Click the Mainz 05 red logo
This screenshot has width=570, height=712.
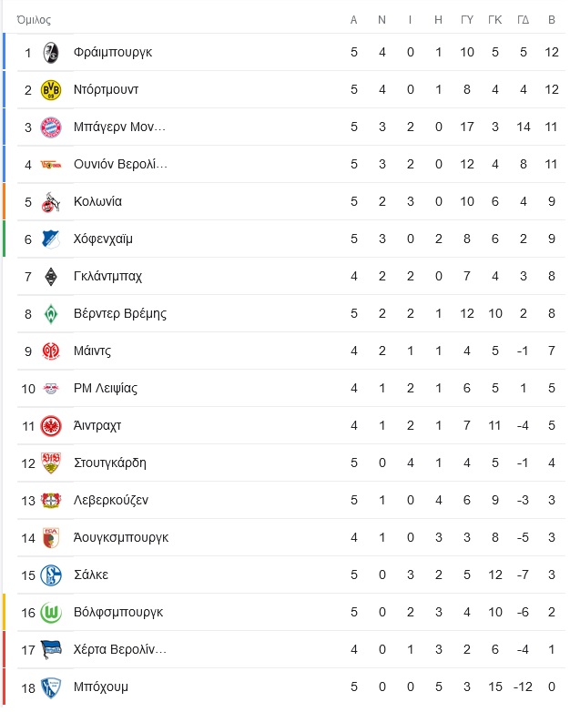(51, 351)
